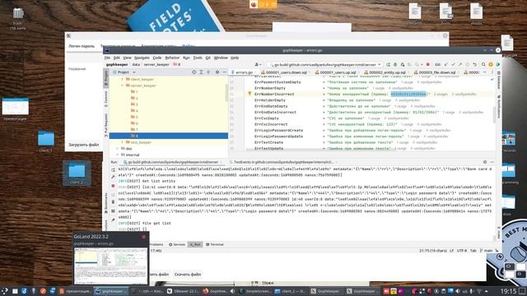Click the Git undo rollback arrow icon
This screenshot has width=527, height=296.
[474, 64]
